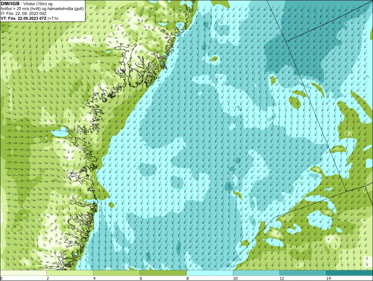Click the legend value label 12
The image size is (373, 281).
coord(282,278)
